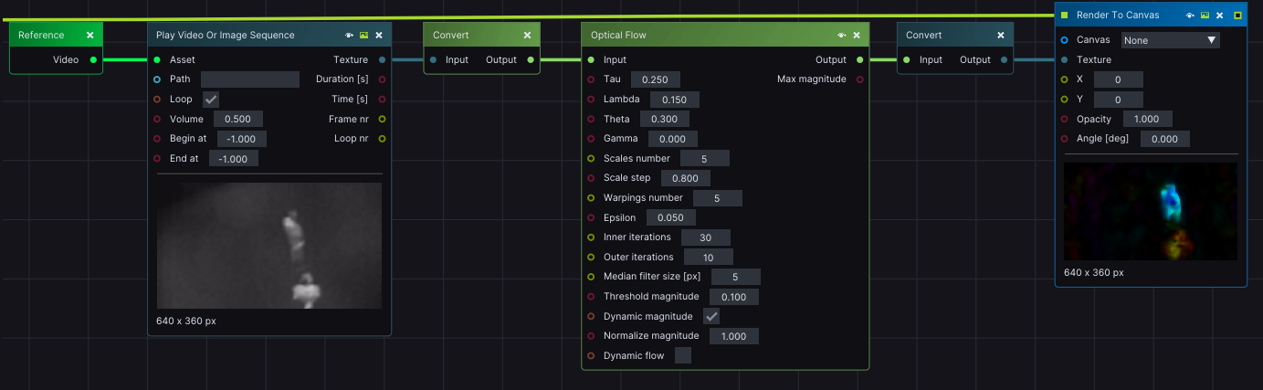Click eye icon on Play Video node
Screen dimensions: 1263x390
[350, 36]
